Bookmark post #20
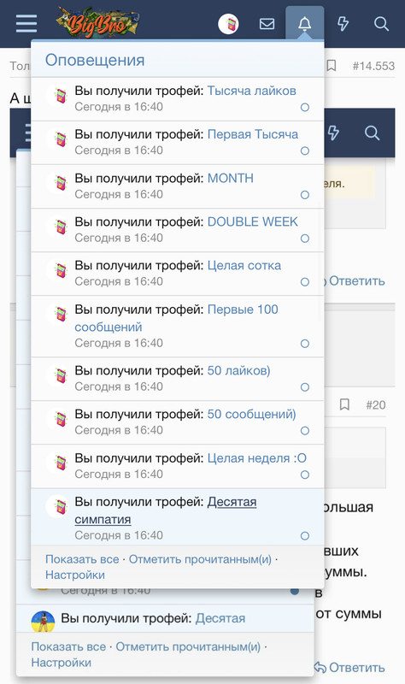 point(344,404)
